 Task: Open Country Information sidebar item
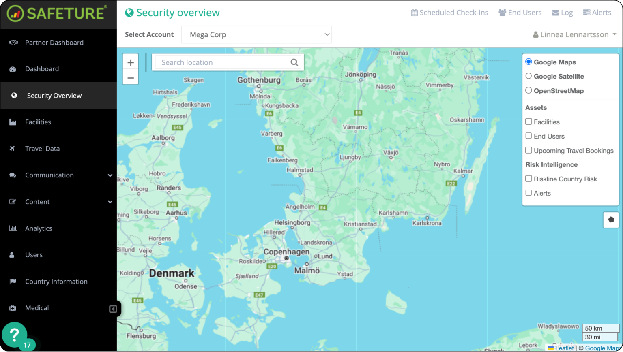pyautogui.click(x=56, y=282)
